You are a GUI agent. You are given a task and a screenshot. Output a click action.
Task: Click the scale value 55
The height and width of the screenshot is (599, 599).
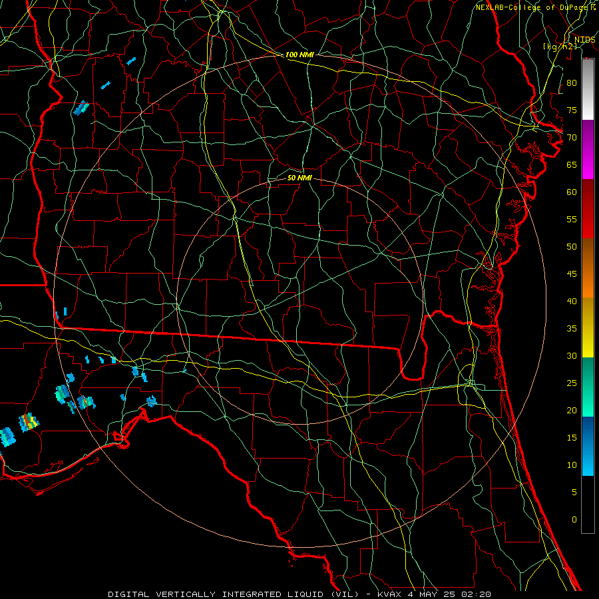pos(572,219)
